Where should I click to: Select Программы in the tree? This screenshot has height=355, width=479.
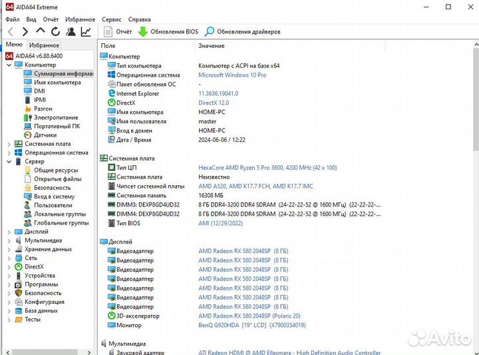[x=37, y=284]
